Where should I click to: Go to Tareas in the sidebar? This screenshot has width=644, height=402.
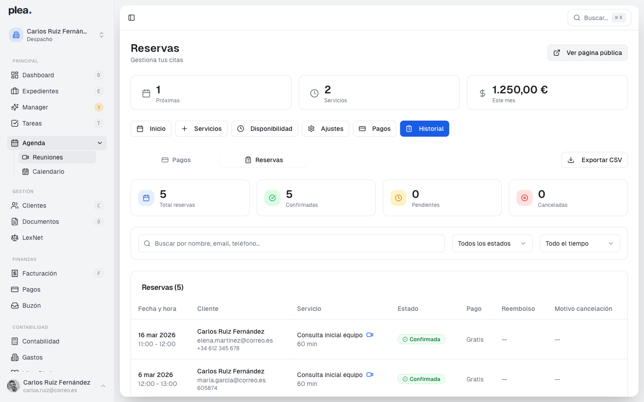pos(57,123)
